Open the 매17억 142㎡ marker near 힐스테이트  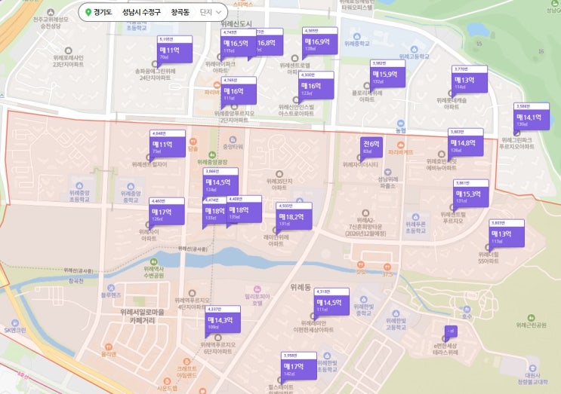pos(299,366)
